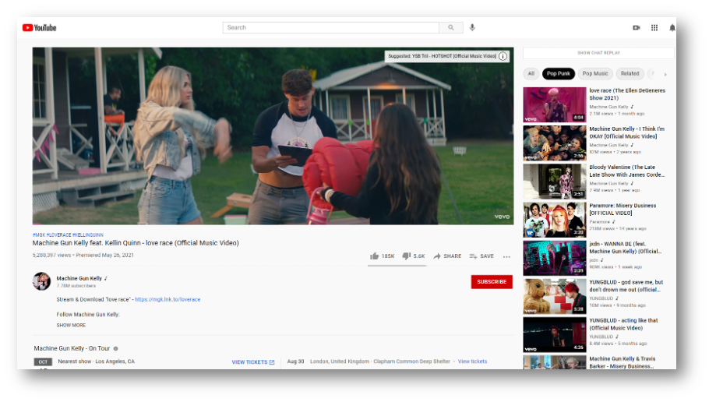Open the notifications bell
Image resolution: width=709 pixels, height=402 pixels.
pos(672,27)
